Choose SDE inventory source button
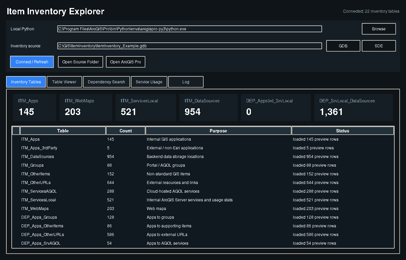 pyautogui.click(x=379, y=46)
